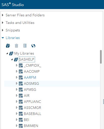104x129 pixels.
Task: Click the AIR table icon
Action: (x=21, y=96)
